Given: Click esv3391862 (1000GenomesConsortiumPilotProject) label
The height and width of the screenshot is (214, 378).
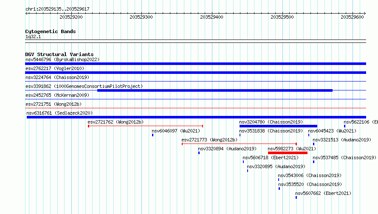Looking at the screenshot, I should coord(84,86).
